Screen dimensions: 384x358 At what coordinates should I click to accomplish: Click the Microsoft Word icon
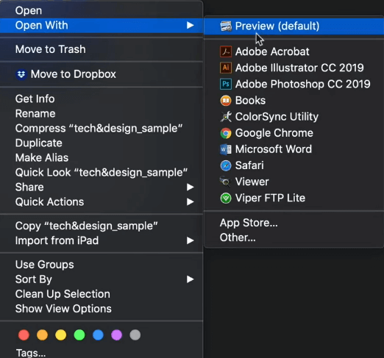(x=226, y=149)
